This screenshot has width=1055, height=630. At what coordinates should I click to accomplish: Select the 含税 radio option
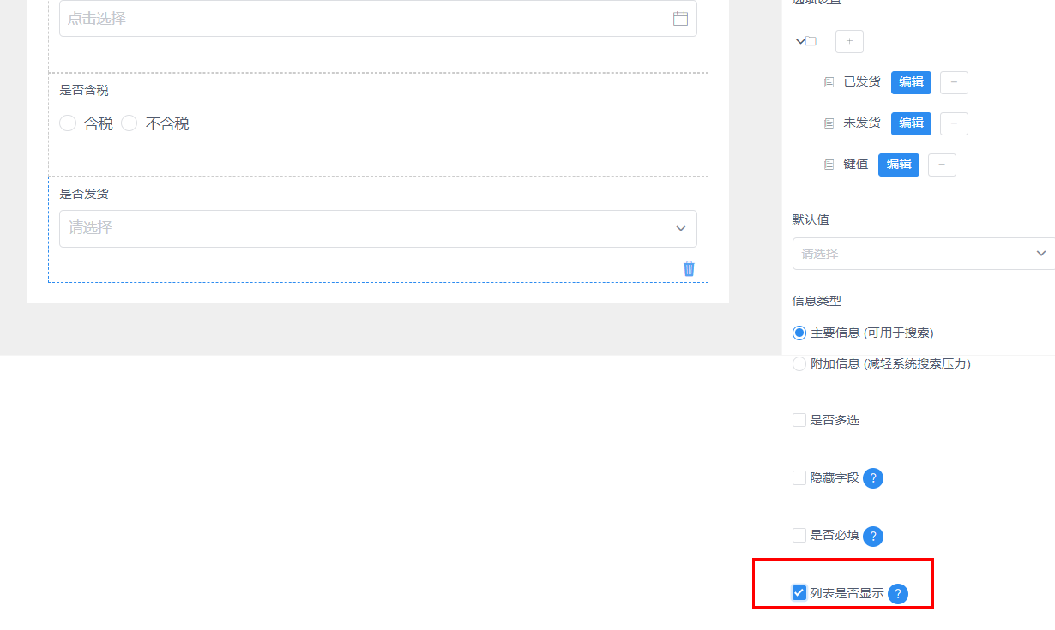click(x=68, y=123)
